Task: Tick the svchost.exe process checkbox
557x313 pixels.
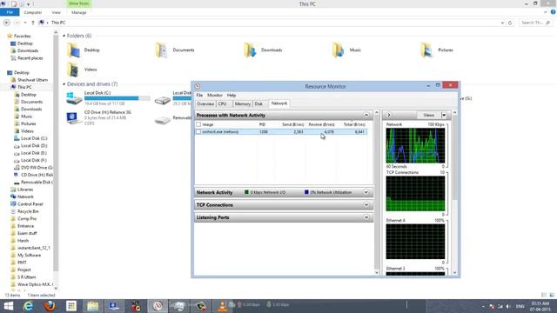Action: [198, 131]
